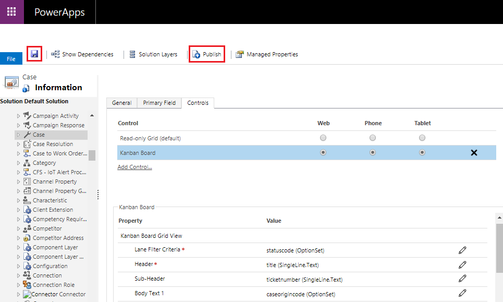
Task: Expand the Connection Role tree node
Action: 18,285
